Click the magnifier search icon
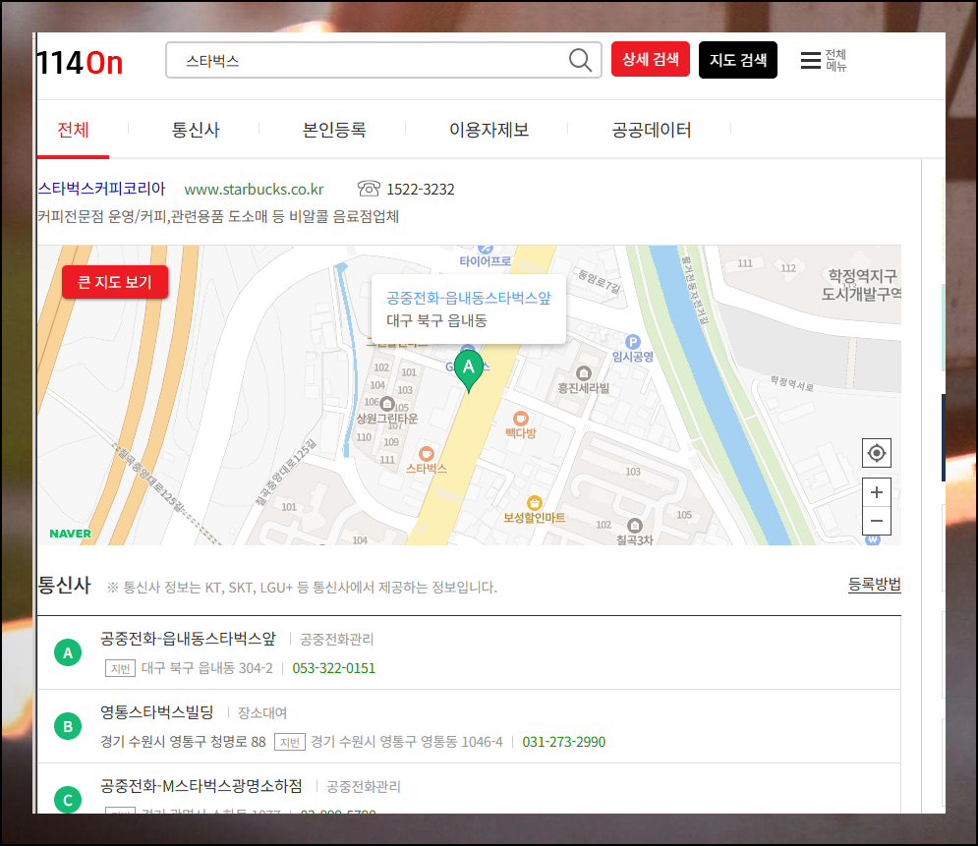Viewport: 978px width, 846px height. tap(580, 61)
